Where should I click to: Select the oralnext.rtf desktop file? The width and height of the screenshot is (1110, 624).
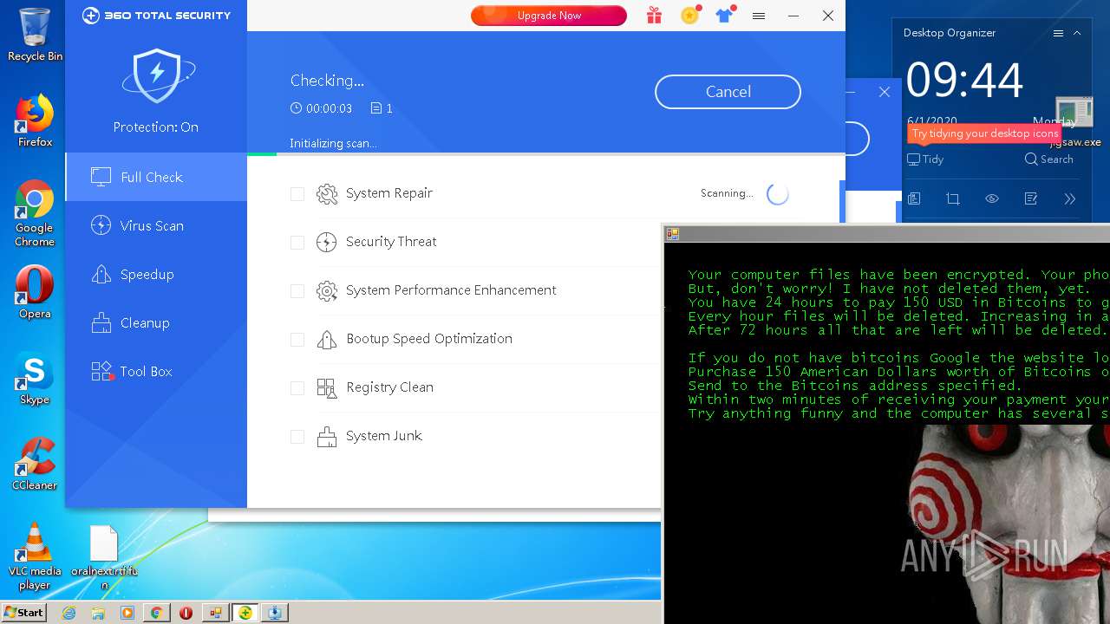[104, 556]
